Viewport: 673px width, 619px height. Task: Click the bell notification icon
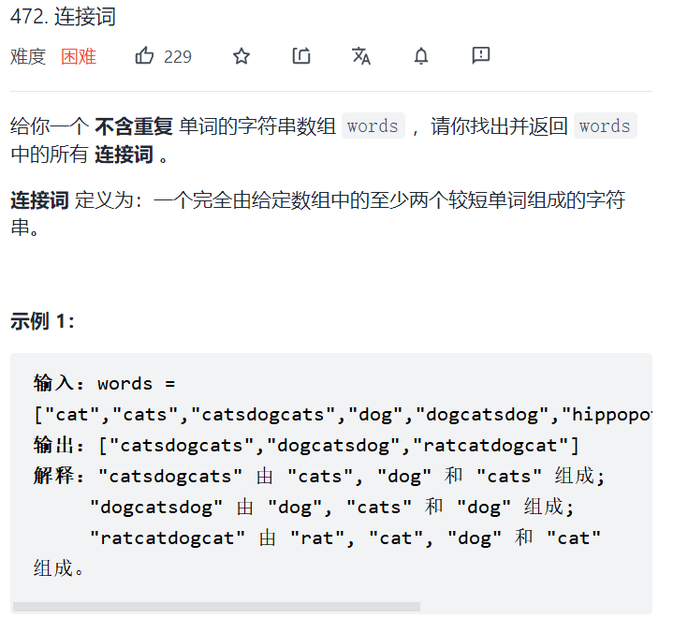coord(421,56)
